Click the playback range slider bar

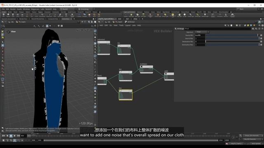click(131, 140)
